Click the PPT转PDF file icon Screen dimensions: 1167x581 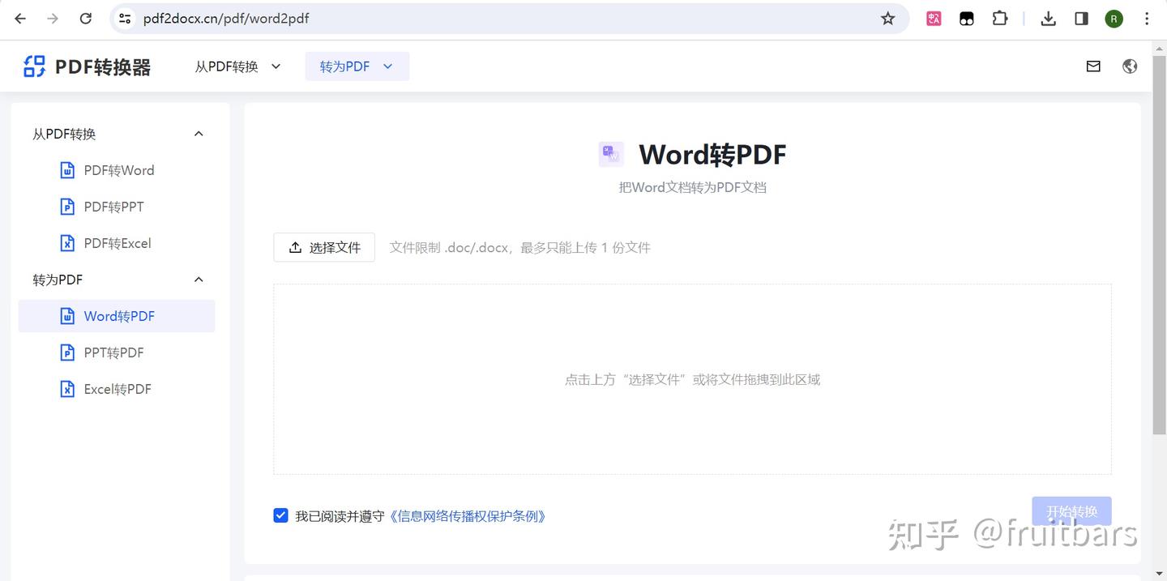point(68,352)
